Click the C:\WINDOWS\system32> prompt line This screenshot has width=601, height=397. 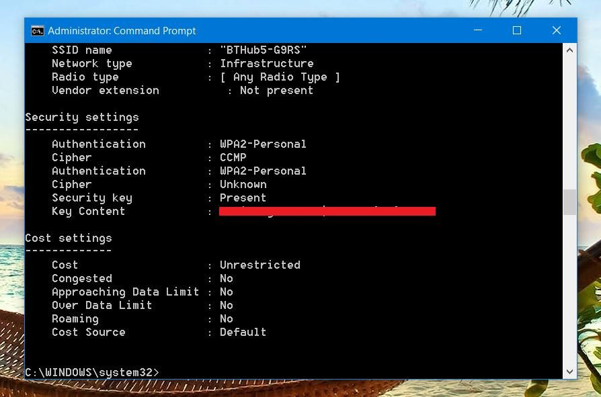click(x=92, y=372)
